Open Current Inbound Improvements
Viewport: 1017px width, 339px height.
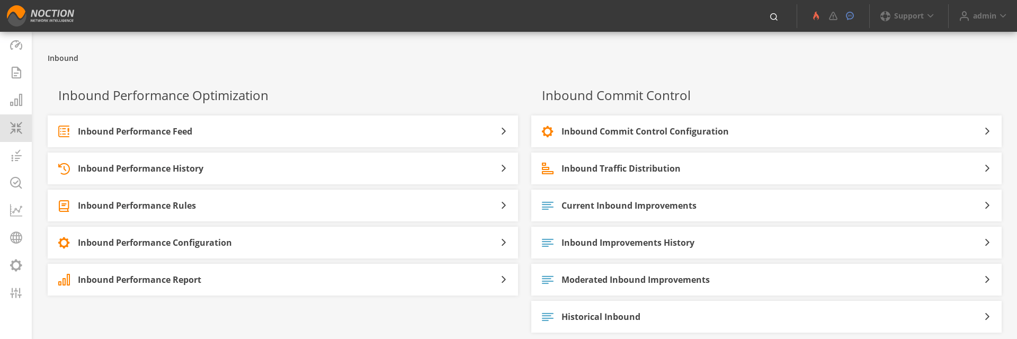766,206
